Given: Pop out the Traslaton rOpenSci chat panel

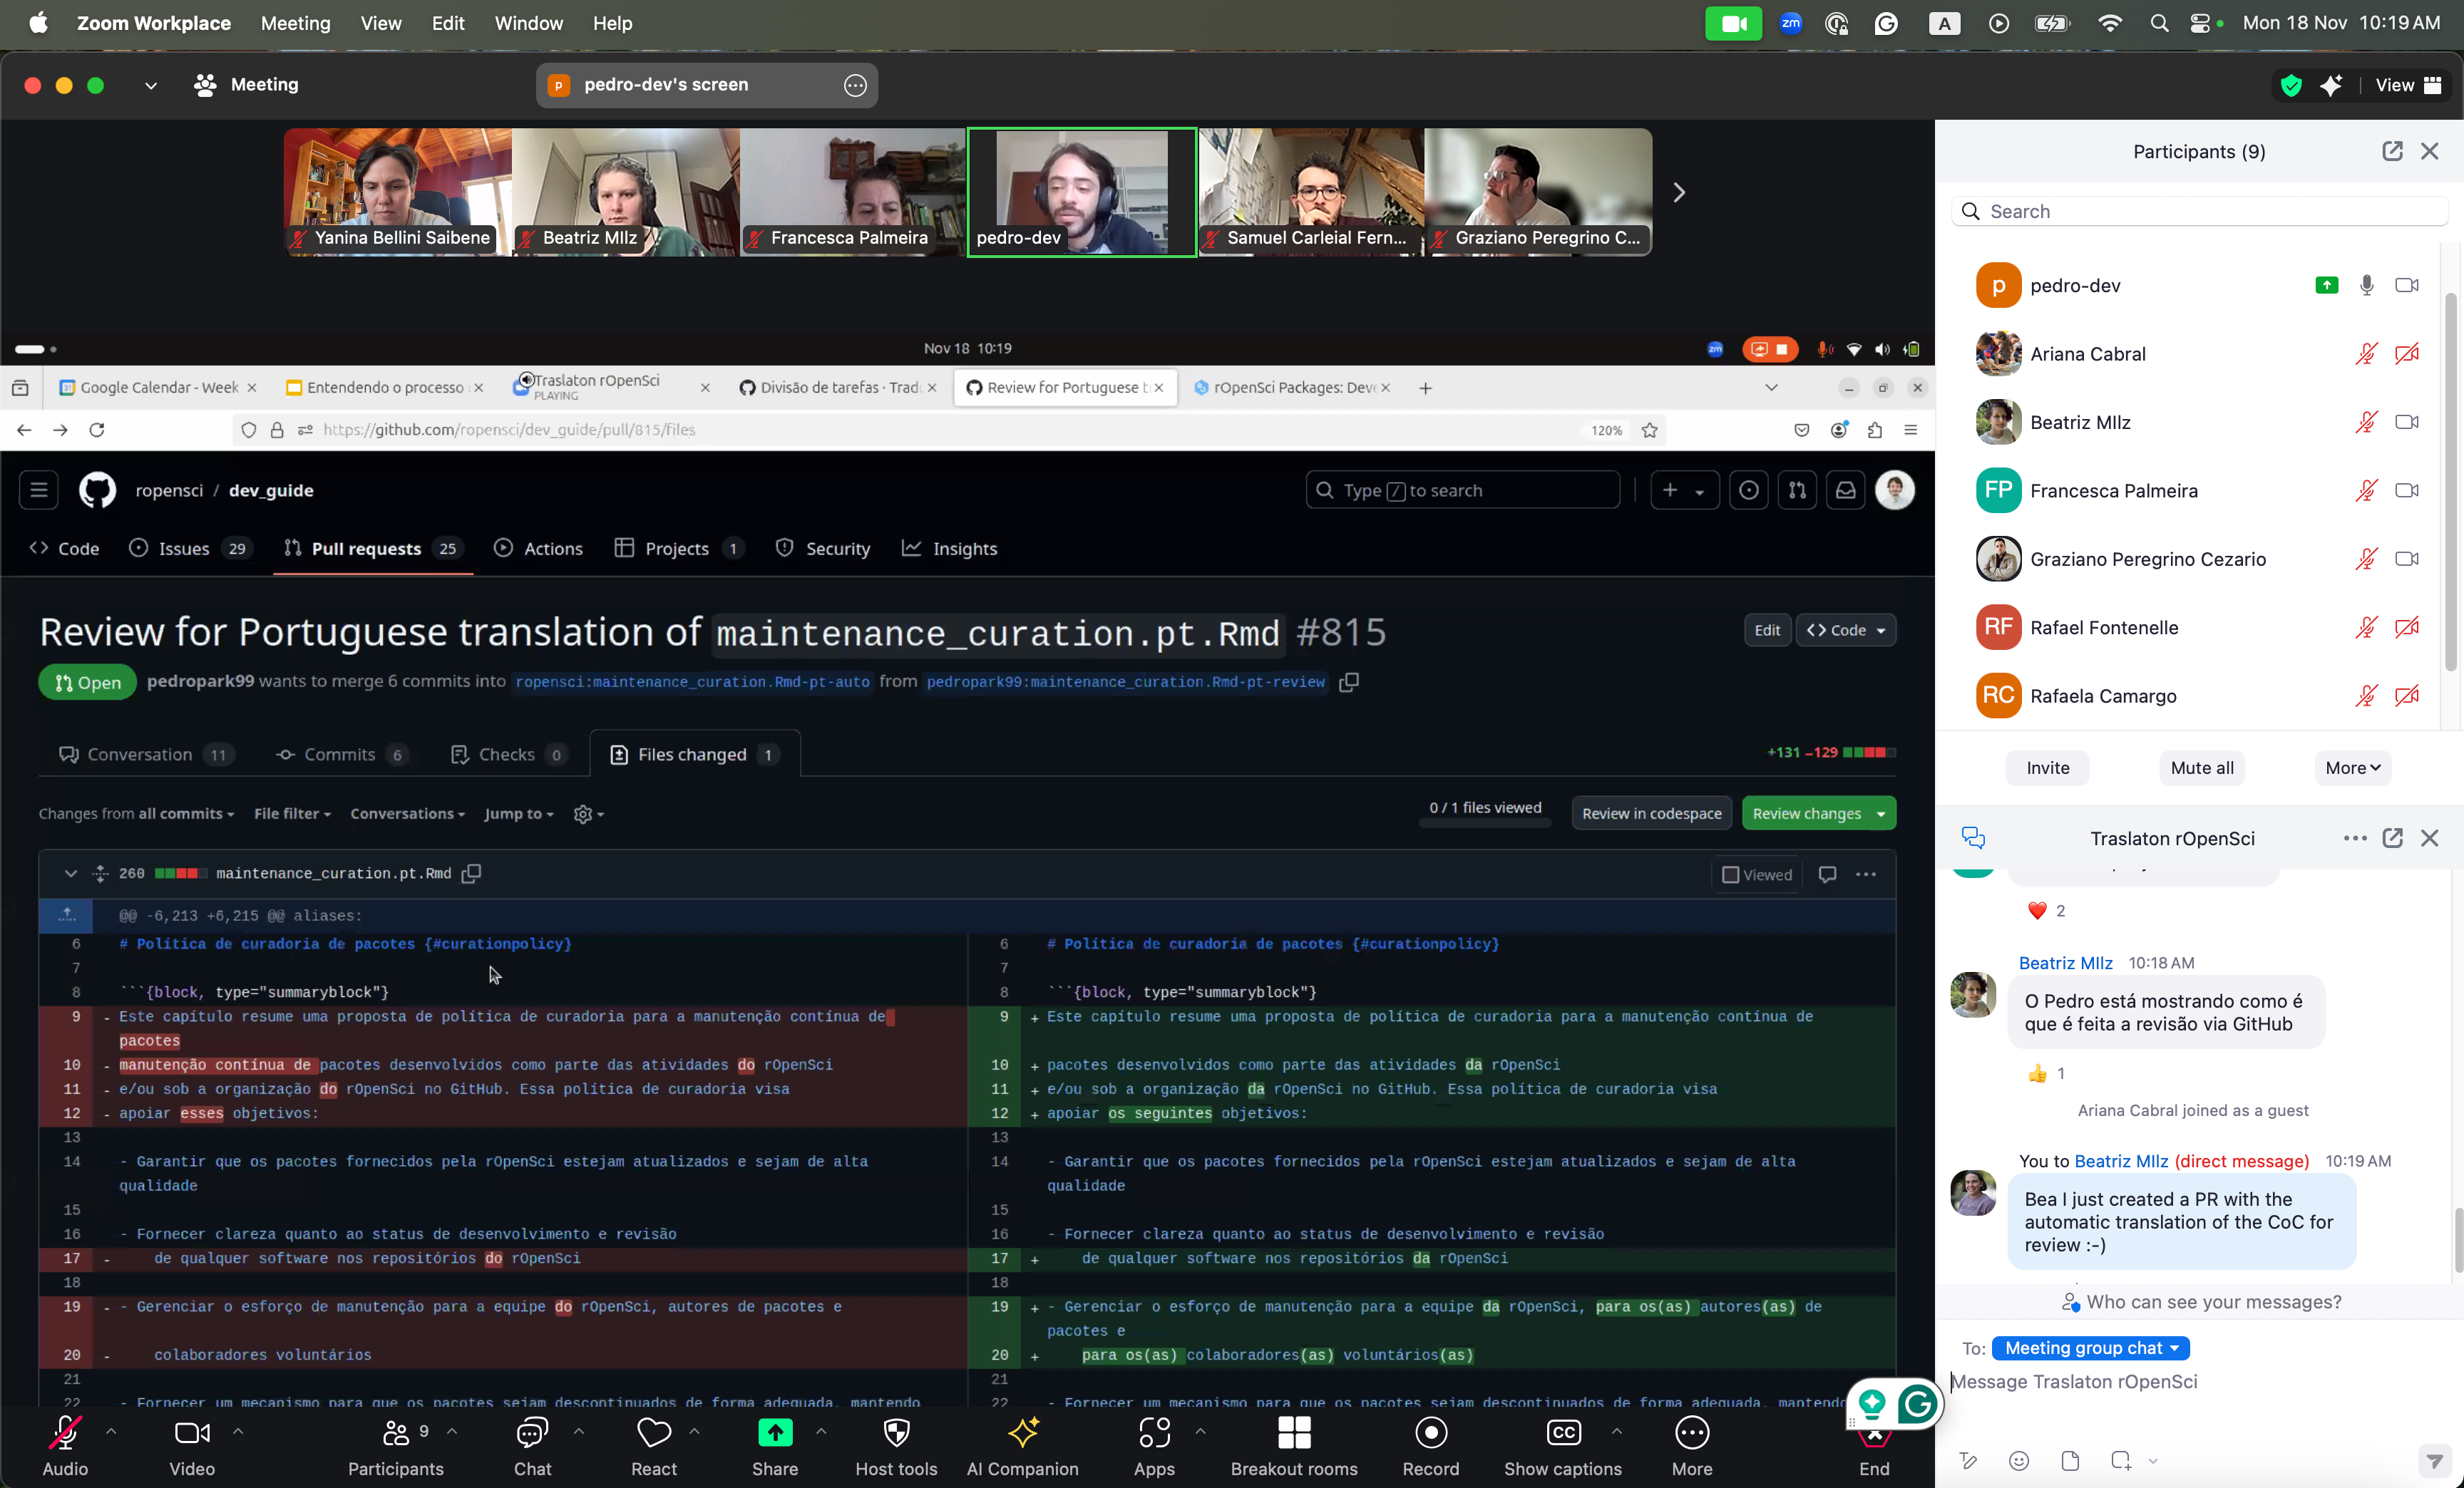Looking at the screenshot, I should point(2392,837).
